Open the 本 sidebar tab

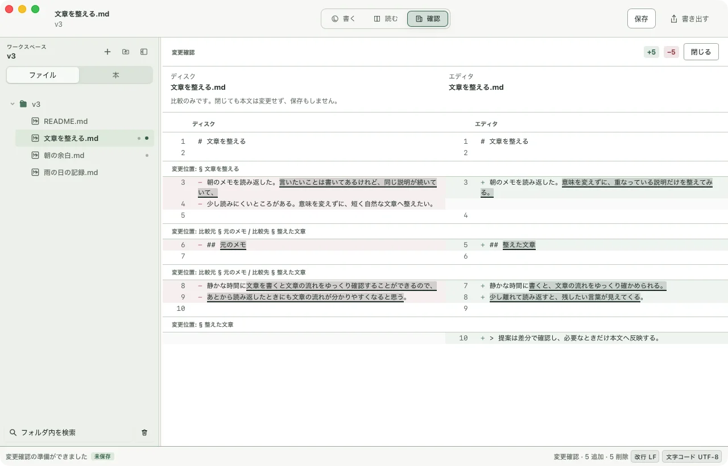(116, 75)
